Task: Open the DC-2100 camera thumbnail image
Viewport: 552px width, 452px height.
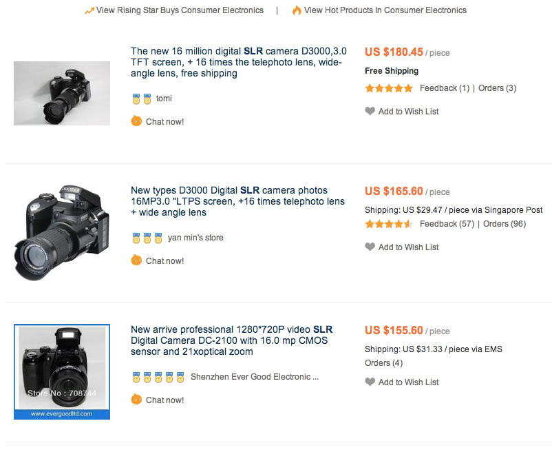Action: [x=62, y=371]
